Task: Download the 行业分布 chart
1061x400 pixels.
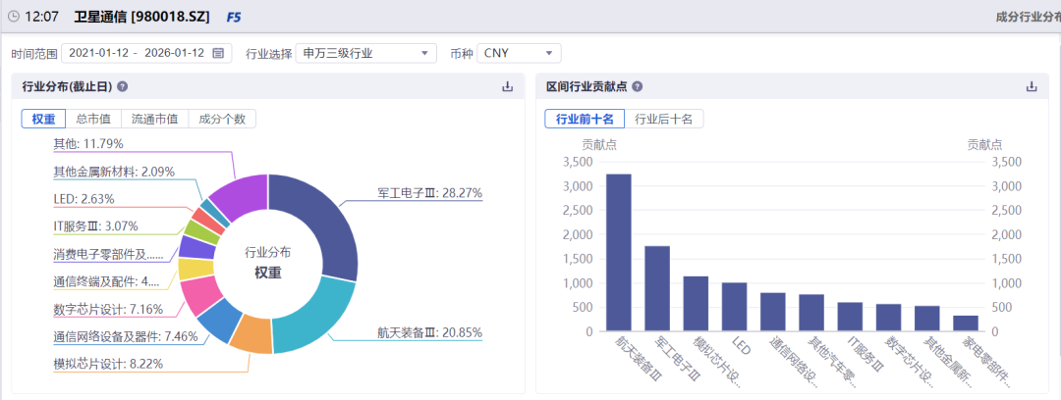Action: 508,86
